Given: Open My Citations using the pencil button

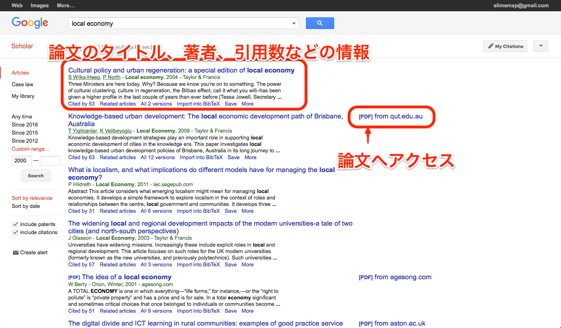Looking at the screenshot, I should coord(504,46).
